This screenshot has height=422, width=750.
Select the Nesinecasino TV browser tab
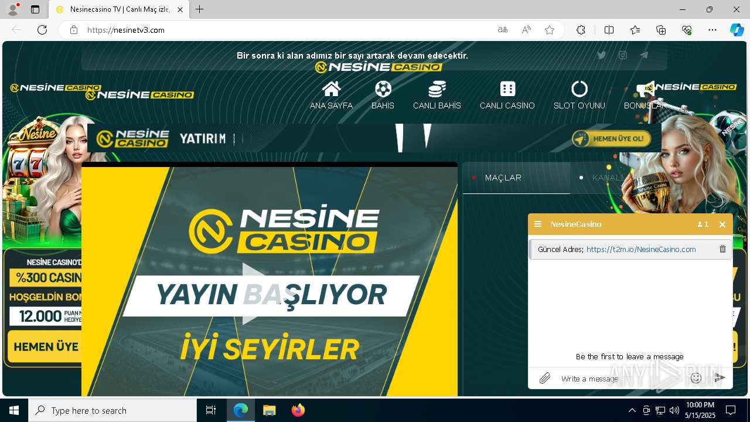pyautogui.click(x=119, y=9)
